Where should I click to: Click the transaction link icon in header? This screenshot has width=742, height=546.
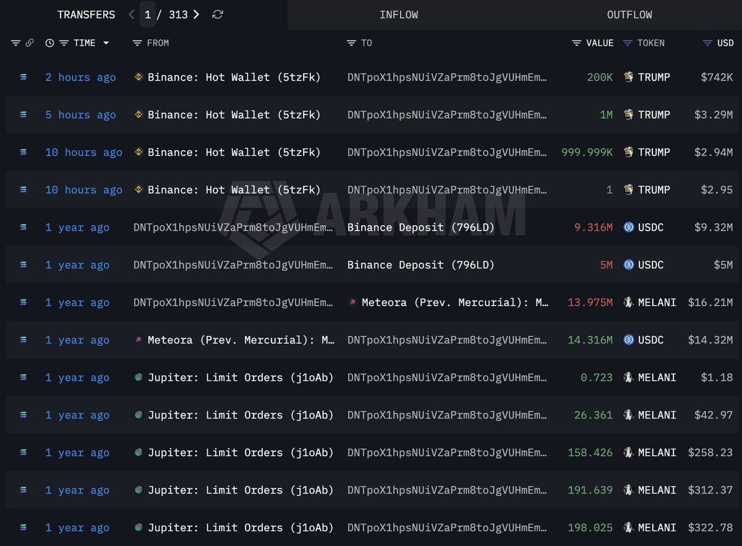pyautogui.click(x=29, y=43)
